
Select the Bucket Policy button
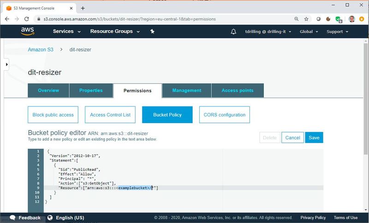click(x=167, y=115)
